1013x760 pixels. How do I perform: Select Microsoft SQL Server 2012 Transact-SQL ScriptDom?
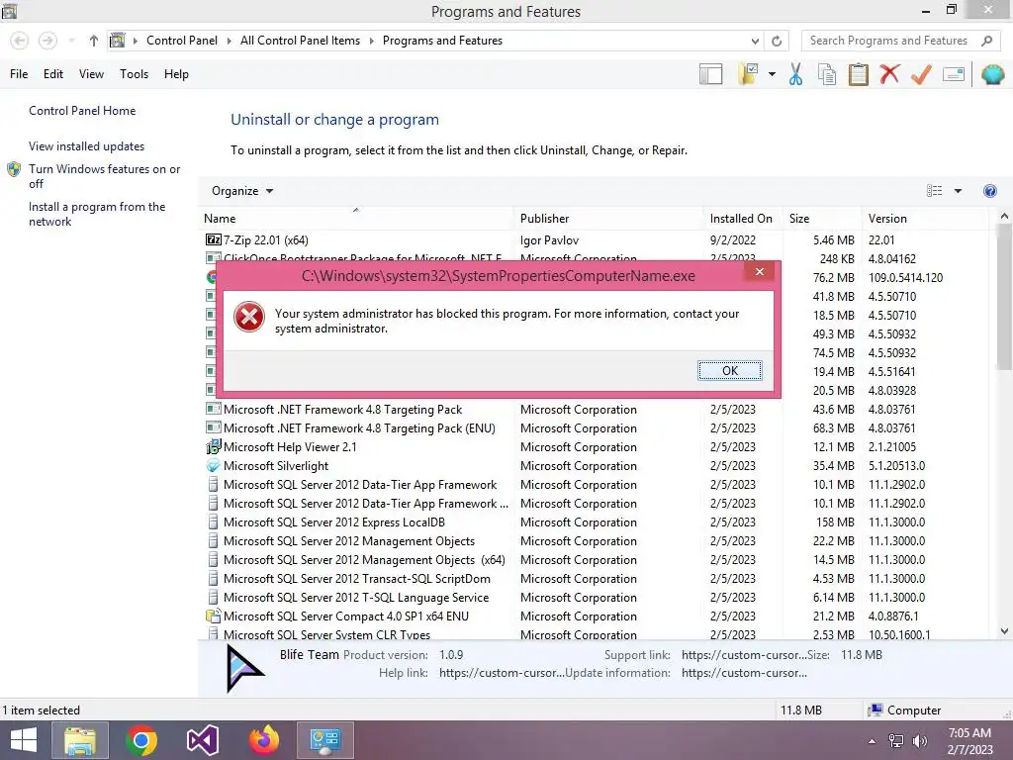[x=597, y=578]
